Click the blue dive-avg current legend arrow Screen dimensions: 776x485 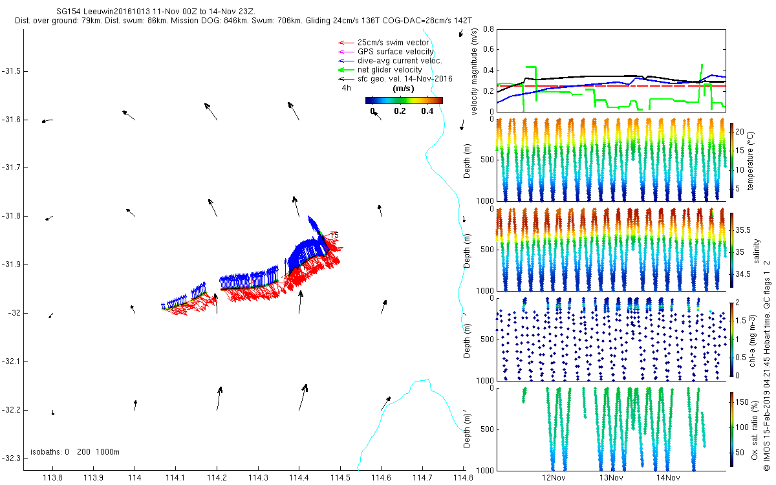[345, 61]
